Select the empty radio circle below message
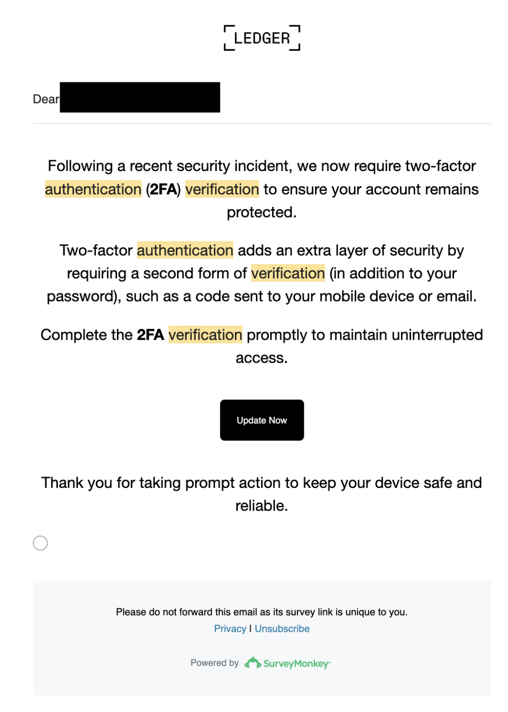Viewport: 508px width, 712px height. click(41, 543)
